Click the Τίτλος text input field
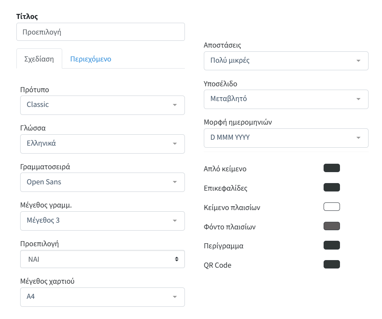The image size is (382, 319). coord(100,32)
